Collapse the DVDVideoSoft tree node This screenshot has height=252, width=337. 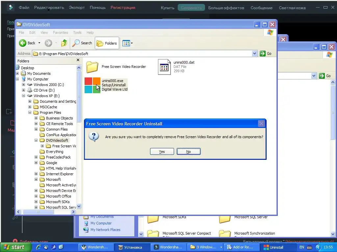[x=36, y=140]
